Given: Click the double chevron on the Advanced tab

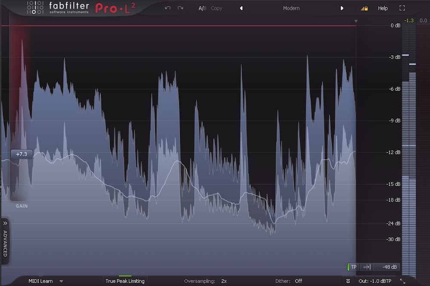Looking at the screenshot, I should tap(5, 224).
